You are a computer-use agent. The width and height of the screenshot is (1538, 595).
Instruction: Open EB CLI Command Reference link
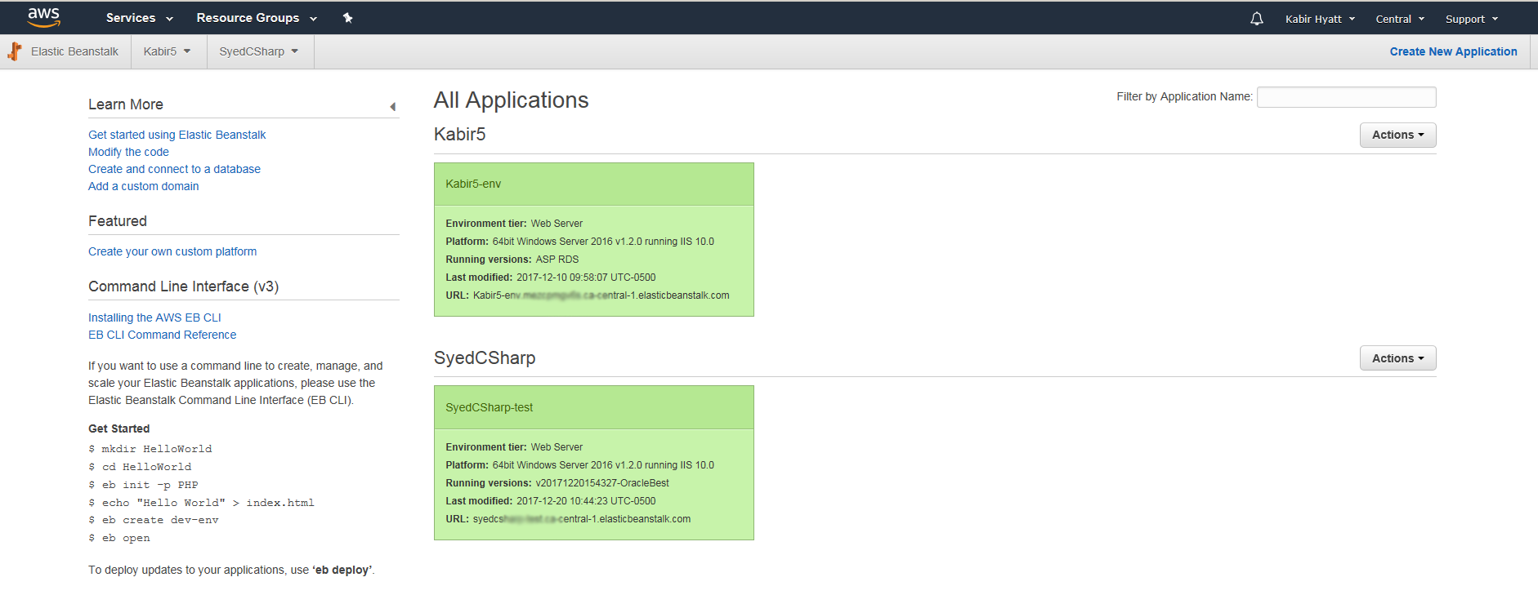[x=162, y=335]
